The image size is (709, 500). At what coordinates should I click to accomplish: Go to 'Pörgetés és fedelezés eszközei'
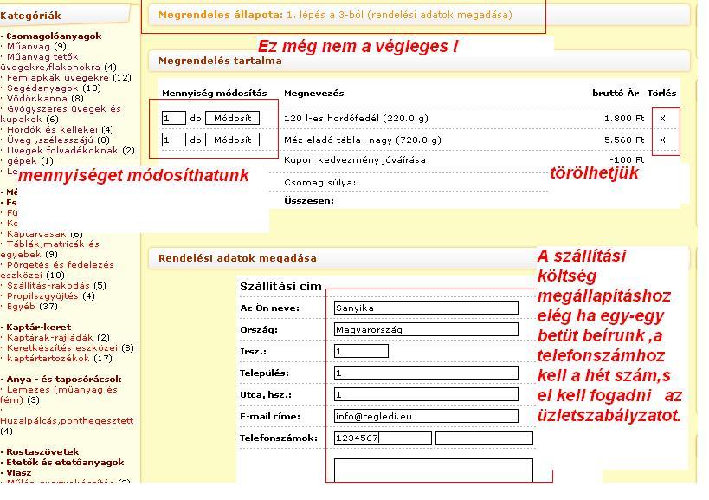(x=57, y=270)
